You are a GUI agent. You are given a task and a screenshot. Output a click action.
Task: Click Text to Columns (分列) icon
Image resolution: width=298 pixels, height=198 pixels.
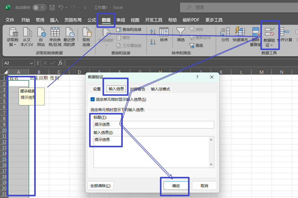225,32
